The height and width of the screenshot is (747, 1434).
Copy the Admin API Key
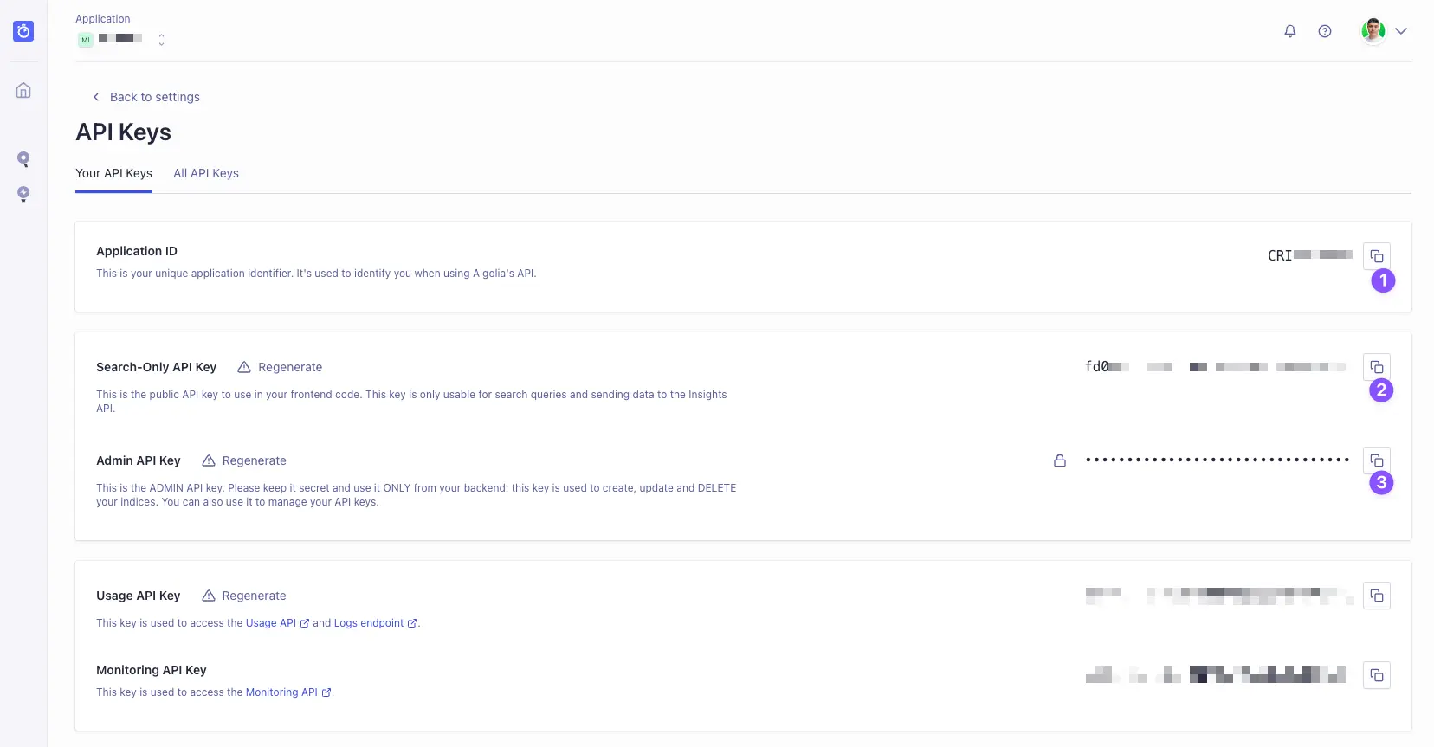(1376, 460)
